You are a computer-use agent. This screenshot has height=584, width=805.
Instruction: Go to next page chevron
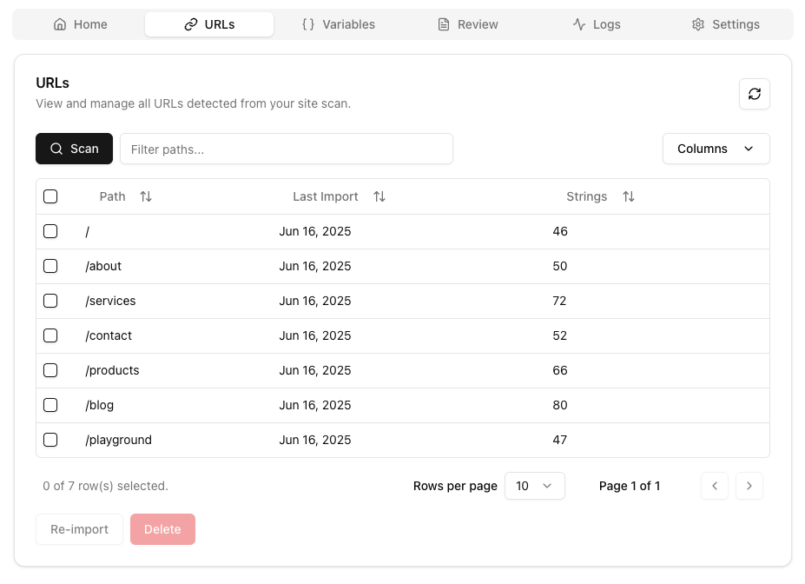click(749, 486)
